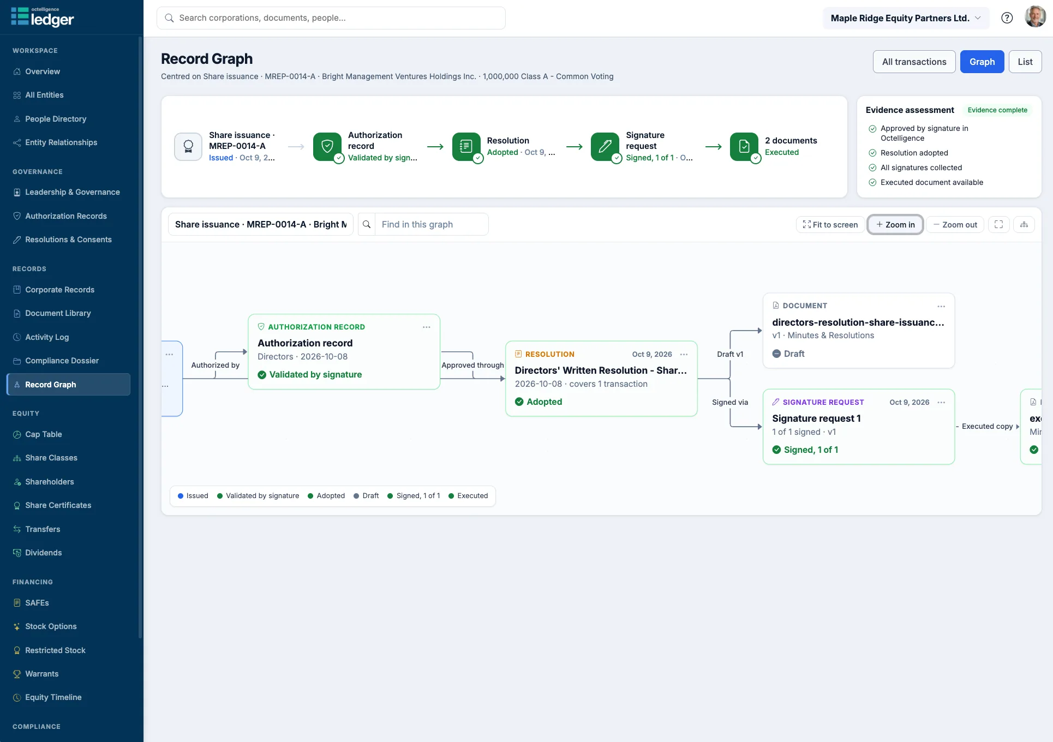Open the user profile avatar
The width and height of the screenshot is (1053, 742).
1035,17
